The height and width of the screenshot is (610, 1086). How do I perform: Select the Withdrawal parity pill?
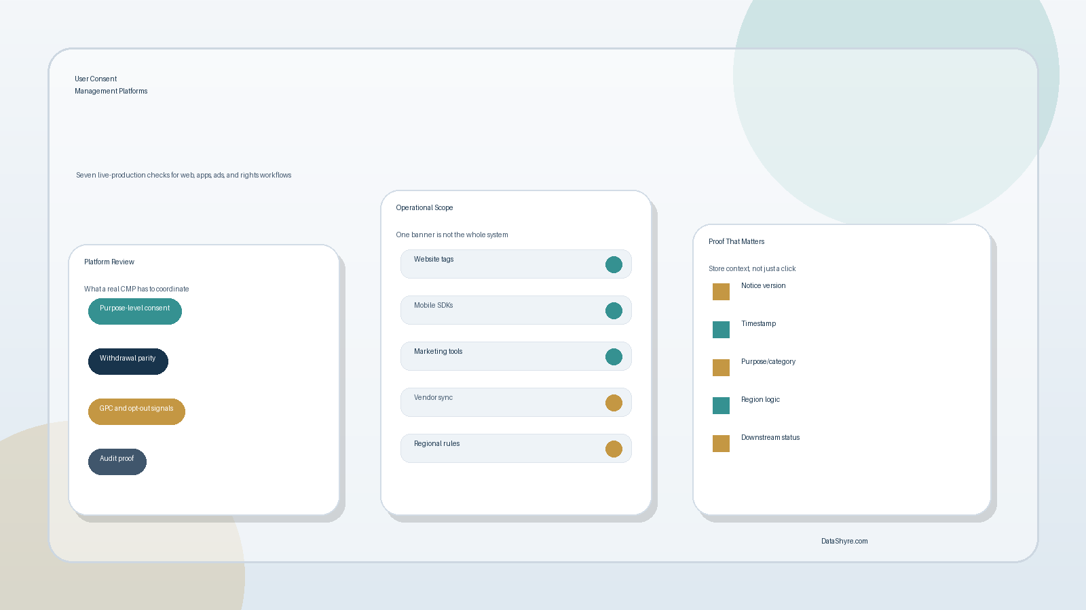[x=128, y=361]
